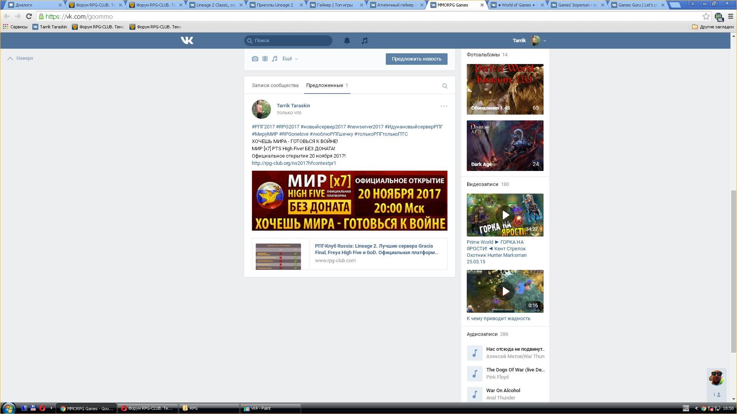
Task: Open Chrome menu hamburger button
Action: [730, 16]
